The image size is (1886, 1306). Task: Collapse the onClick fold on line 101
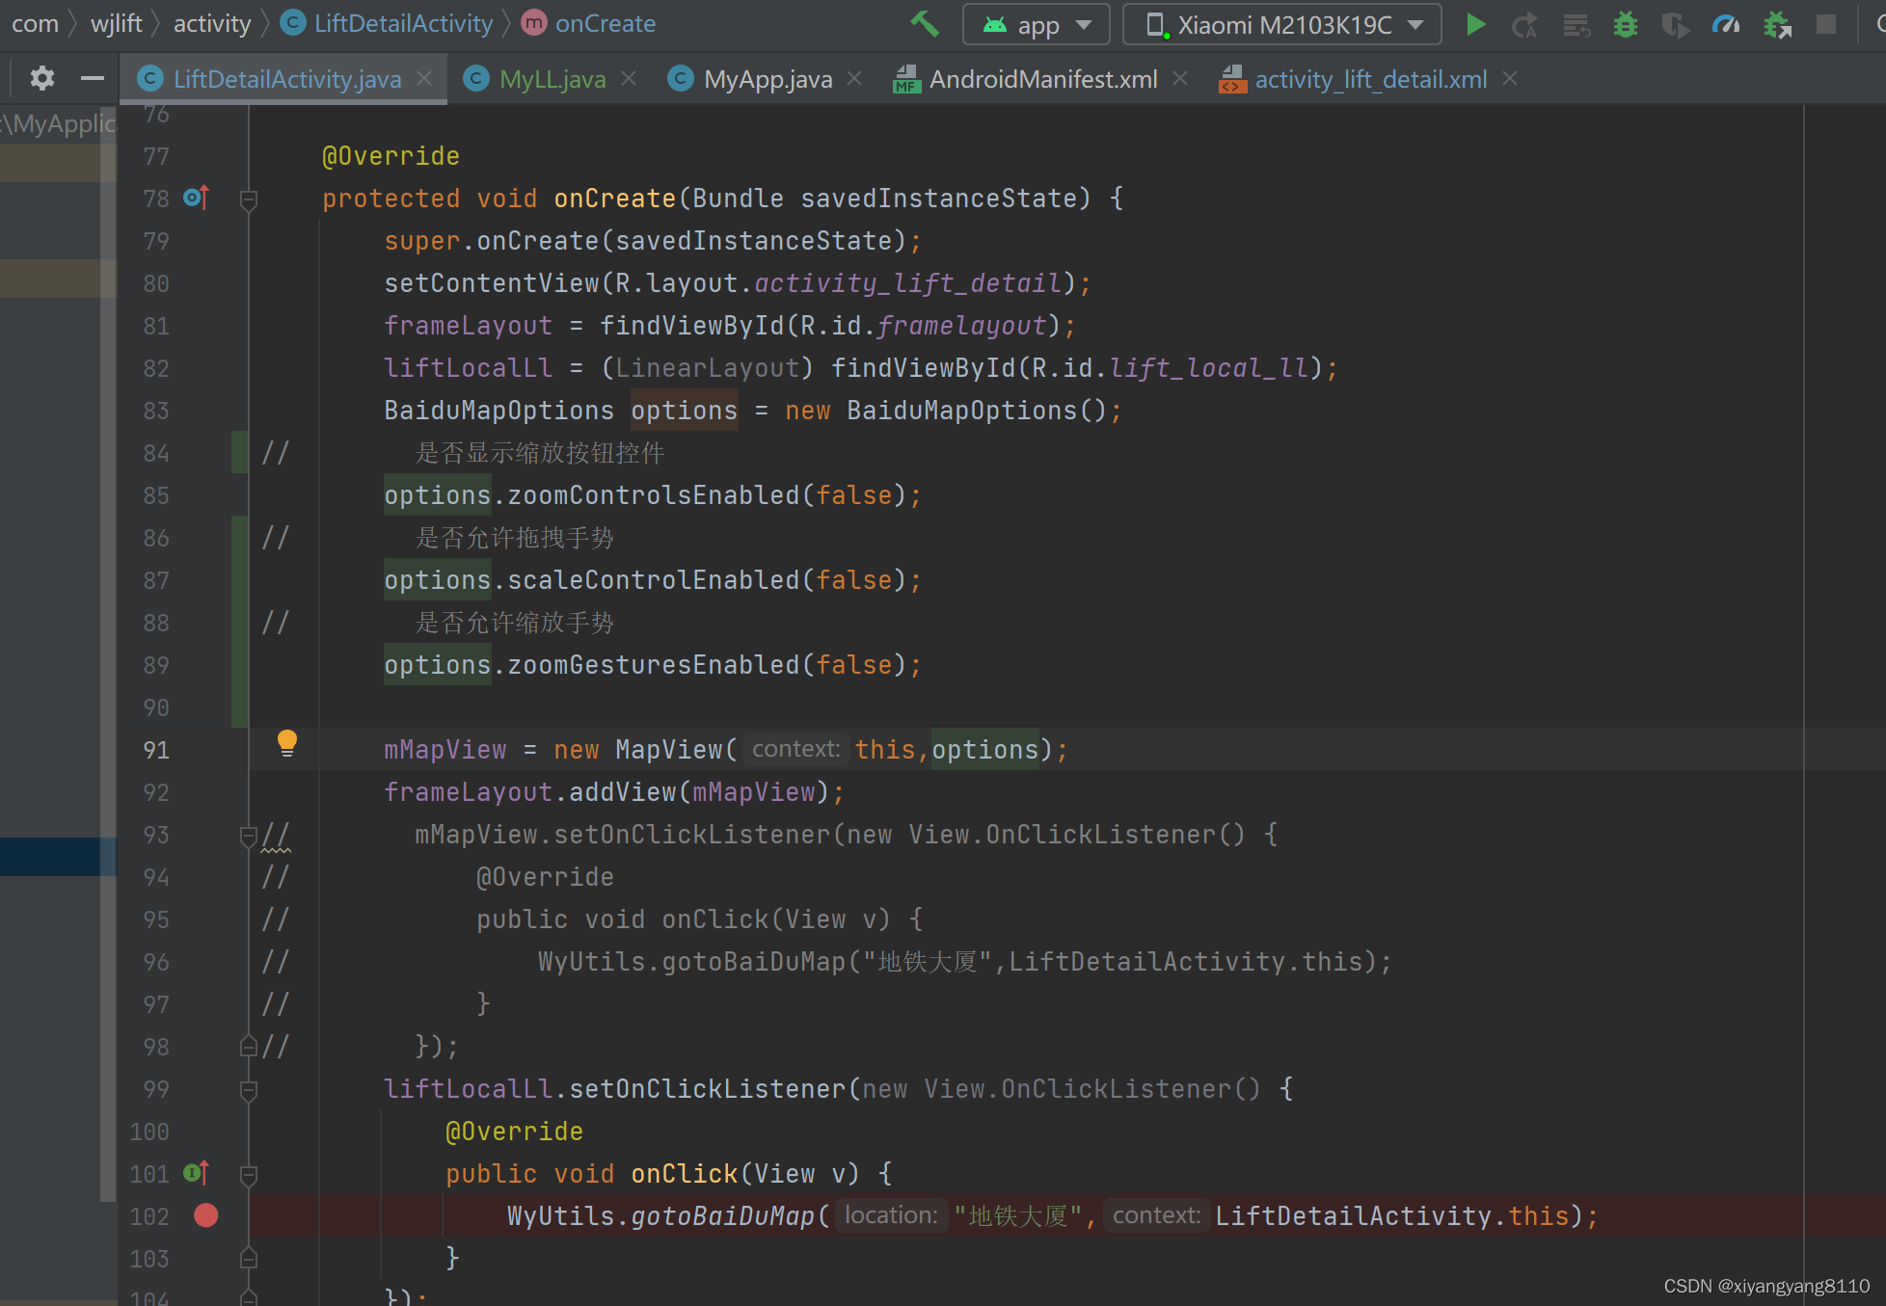coord(248,1175)
